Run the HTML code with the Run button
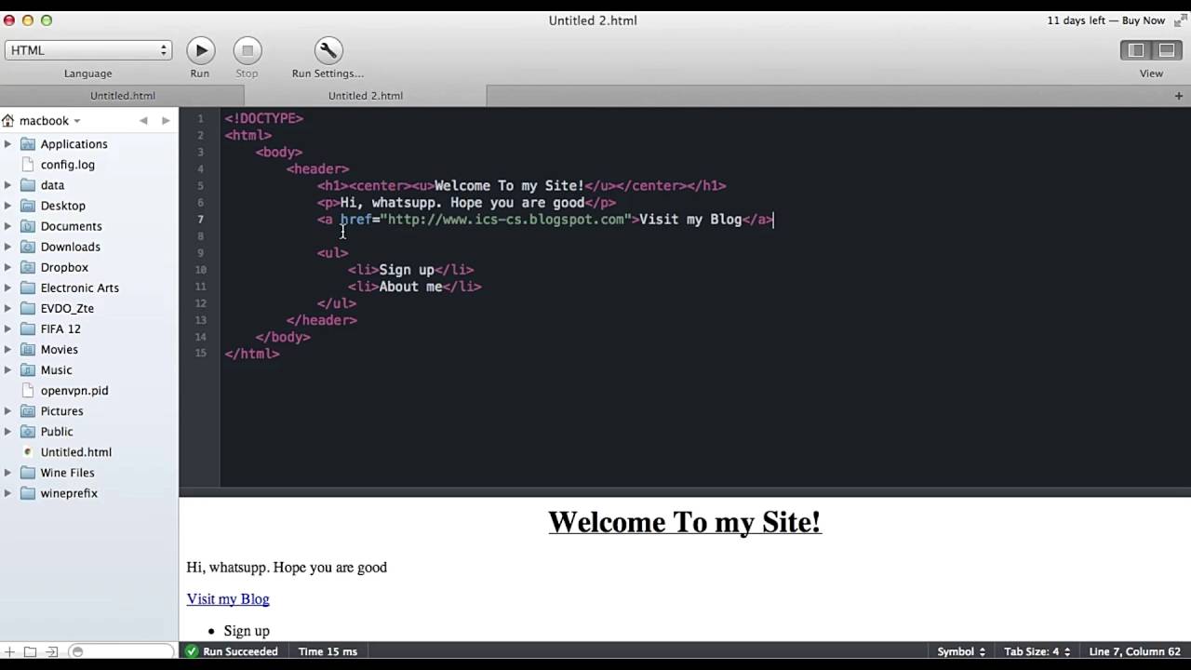Image resolution: width=1191 pixels, height=670 pixels. tap(200, 50)
